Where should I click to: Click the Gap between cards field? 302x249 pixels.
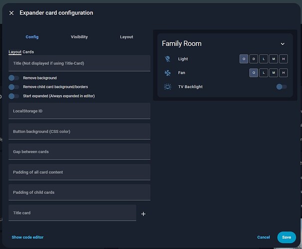point(79,151)
